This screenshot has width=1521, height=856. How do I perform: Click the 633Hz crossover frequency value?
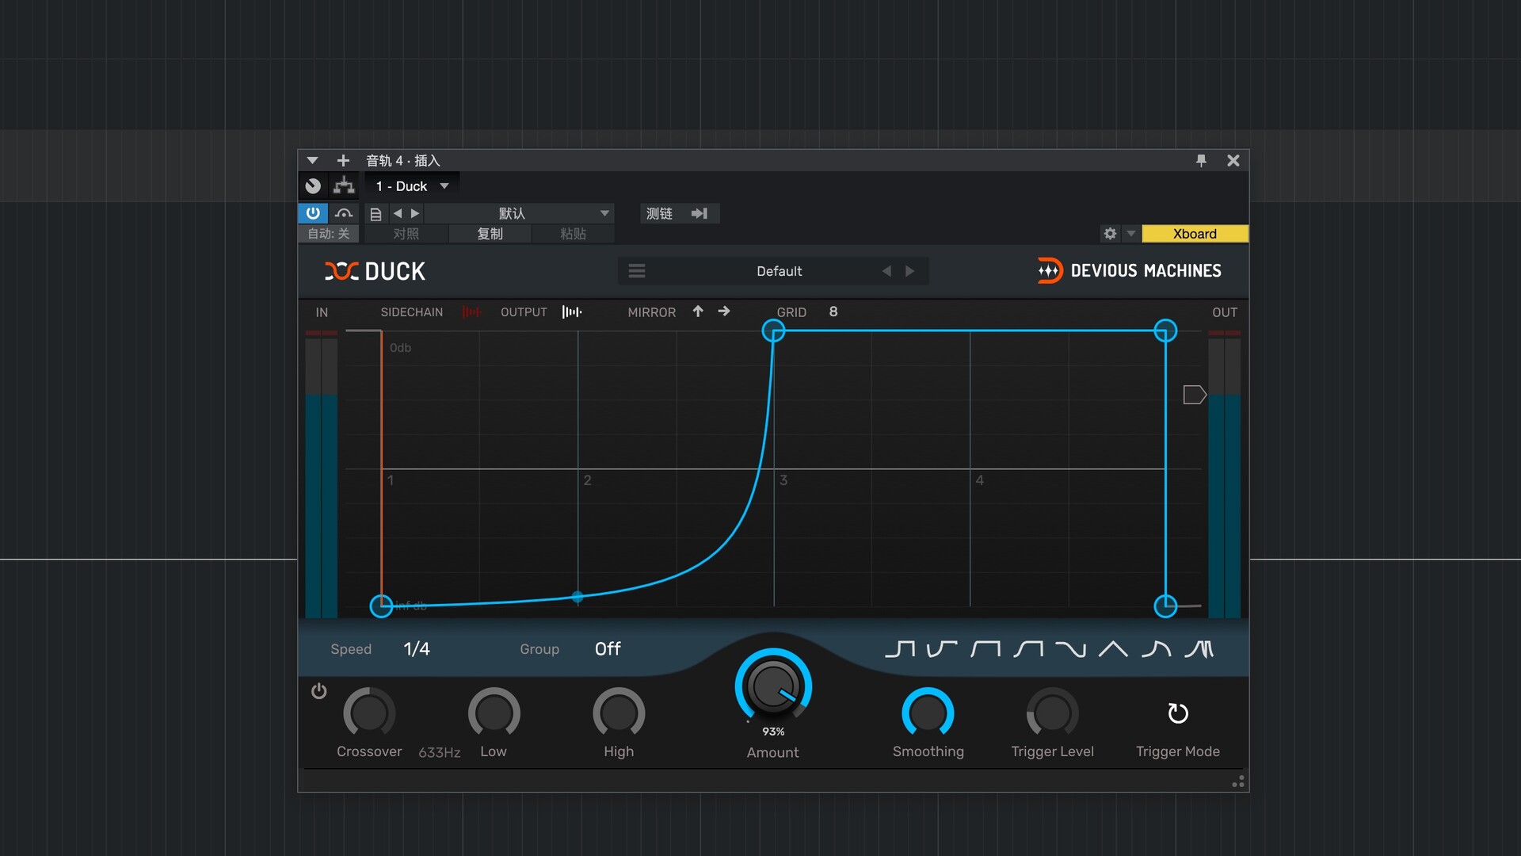[440, 752]
